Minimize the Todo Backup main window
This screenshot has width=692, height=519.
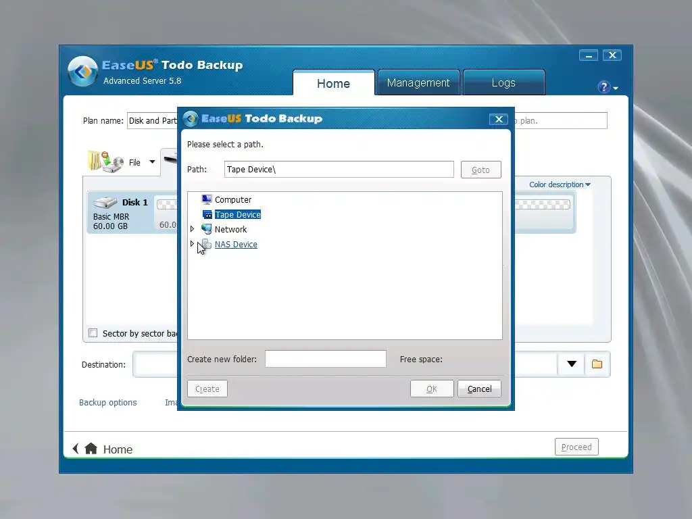[x=589, y=55]
